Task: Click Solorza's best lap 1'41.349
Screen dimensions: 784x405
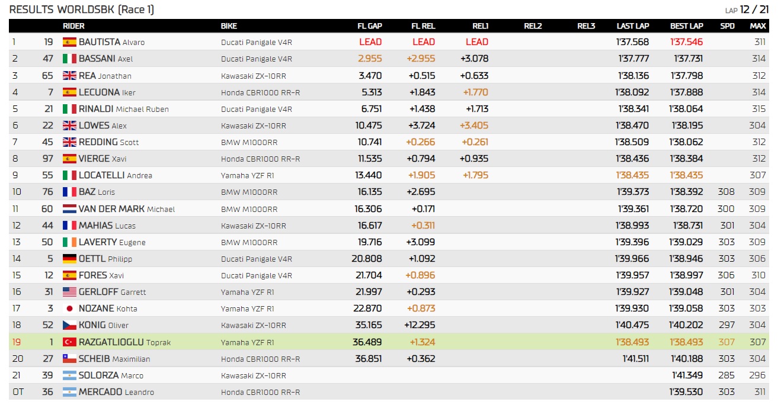Action: coord(687,375)
